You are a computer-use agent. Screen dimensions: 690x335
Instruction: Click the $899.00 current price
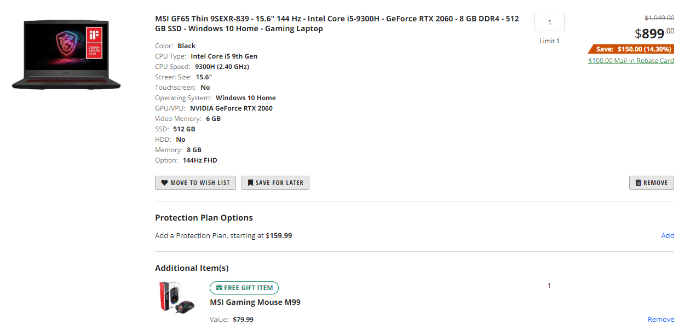pyautogui.click(x=654, y=33)
